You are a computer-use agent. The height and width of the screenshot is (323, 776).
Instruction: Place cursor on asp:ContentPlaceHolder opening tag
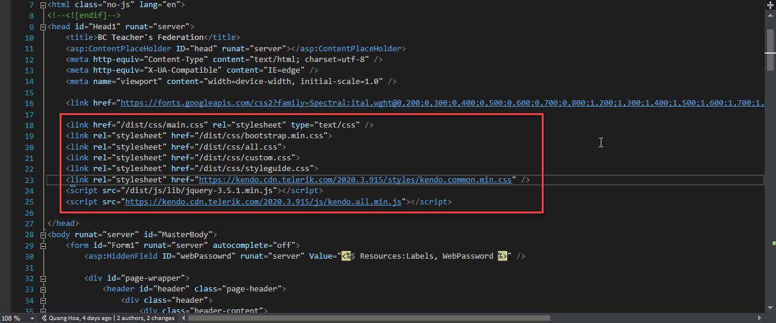[x=176, y=49]
